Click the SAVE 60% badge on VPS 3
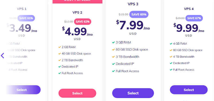Viewport: 214px width, 101px height. point(139,14)
